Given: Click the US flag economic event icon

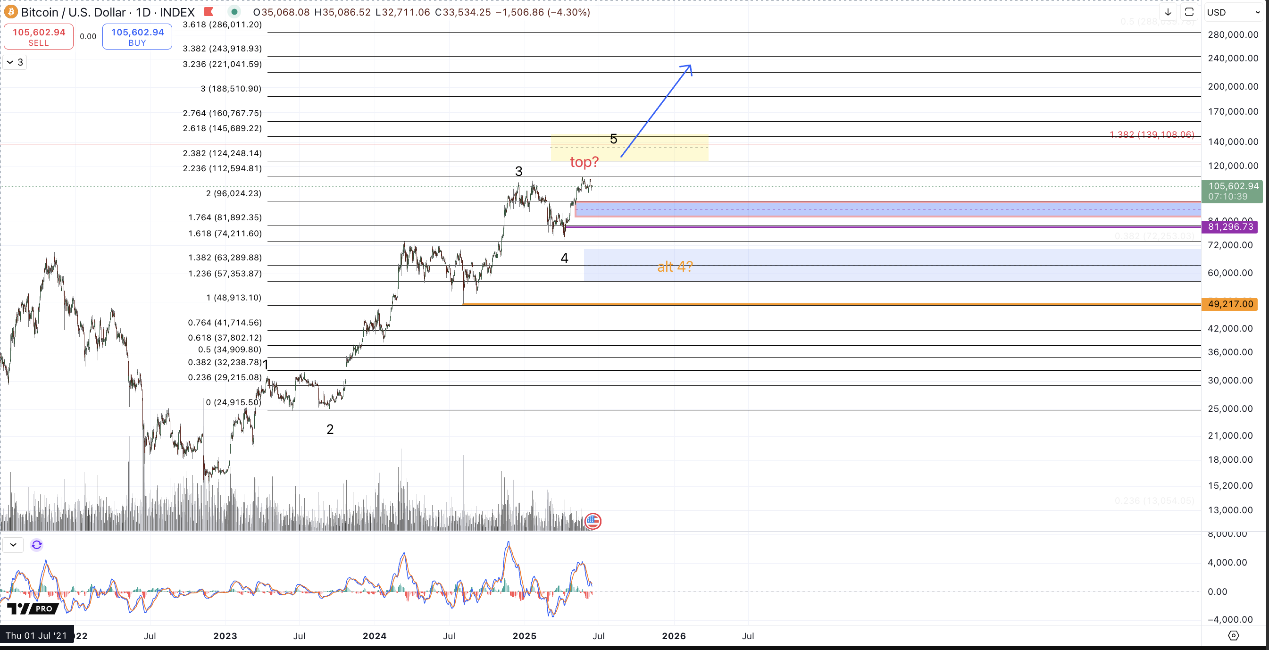Looking at the screenshot, I should tap(593, 521).
